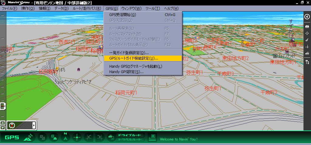Click the crosshair icon in right sidebar
The image size is (311, 145).
point(307,47)
